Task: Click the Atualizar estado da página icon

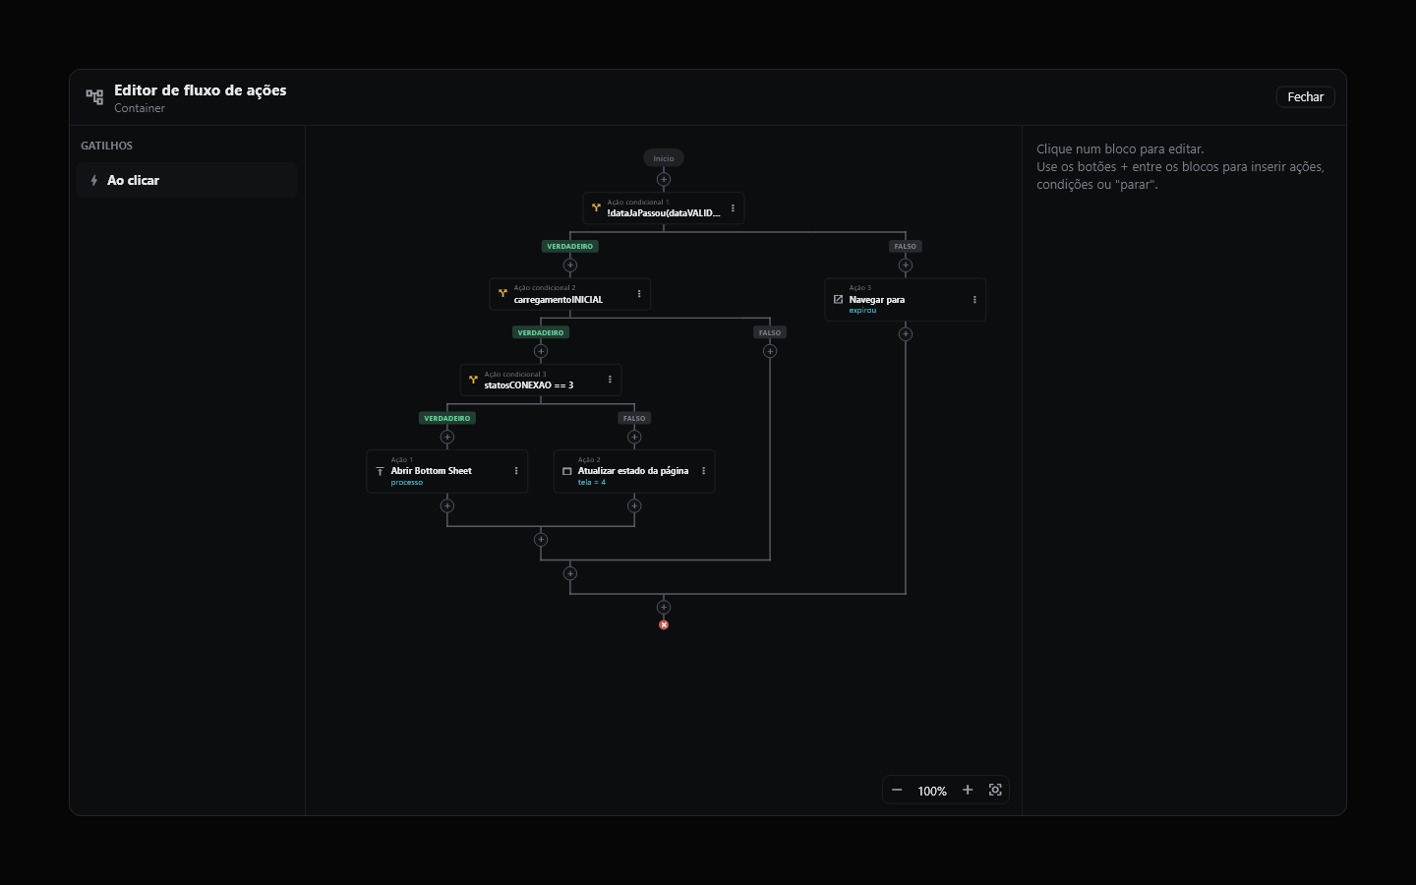Action: pyautogui.click(x=566, y=471)
